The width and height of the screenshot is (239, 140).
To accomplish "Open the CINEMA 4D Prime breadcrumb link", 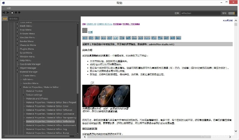I will (105, 24).
